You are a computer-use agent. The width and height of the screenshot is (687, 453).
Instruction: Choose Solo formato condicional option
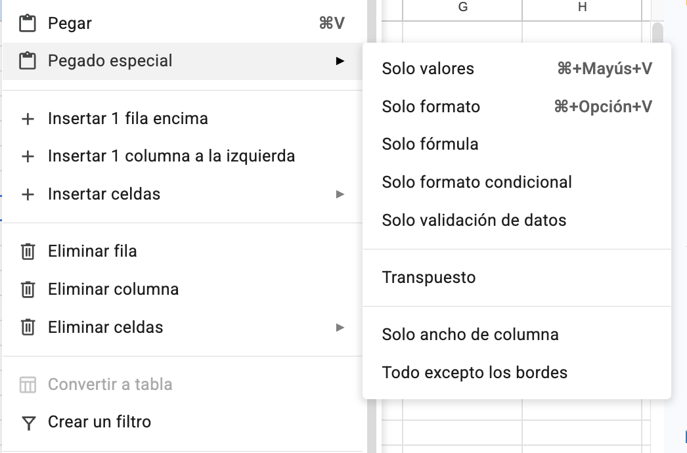pyautogui.click(x=476, y=182)
